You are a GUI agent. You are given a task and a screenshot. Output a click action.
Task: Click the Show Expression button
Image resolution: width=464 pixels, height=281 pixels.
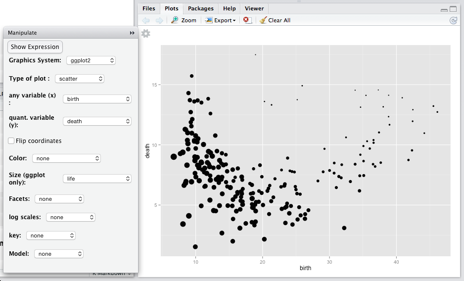point(35,47)
